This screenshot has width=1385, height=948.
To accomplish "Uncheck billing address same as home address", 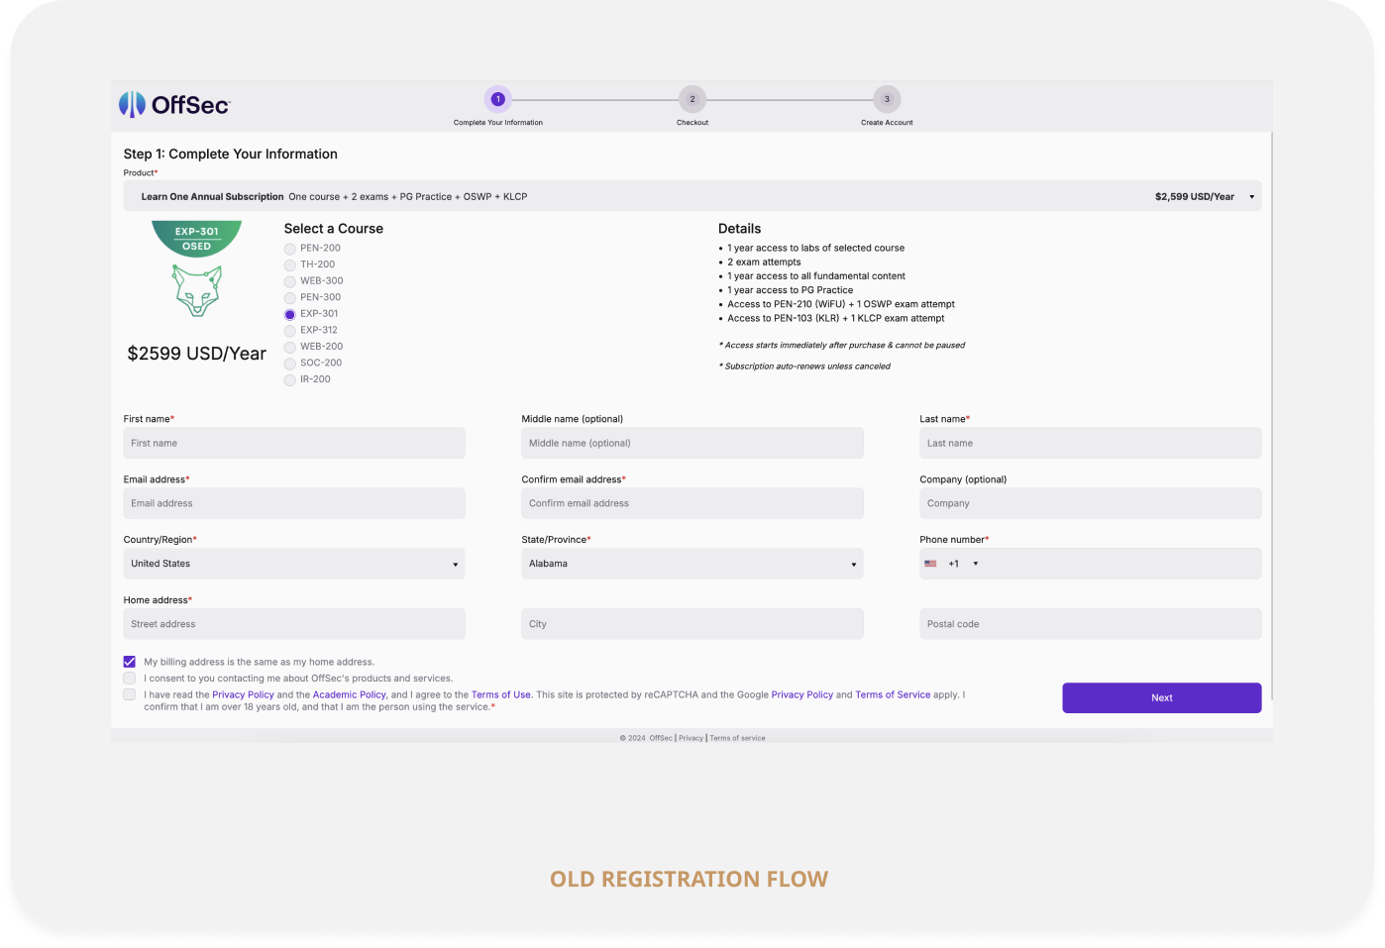I will pyautogui.click(x=130, y=662).
